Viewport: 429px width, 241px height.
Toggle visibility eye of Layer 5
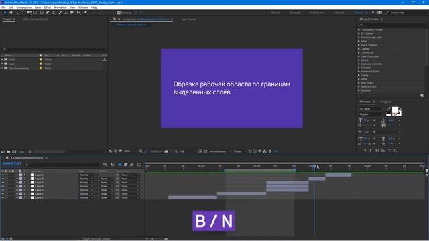(x=3, y=175)
